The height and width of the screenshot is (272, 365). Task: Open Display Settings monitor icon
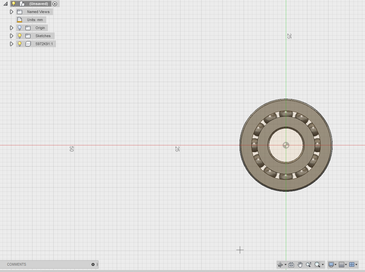331,265
